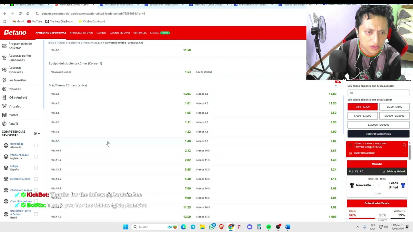Open Master sidebar item
The image size is (413, 232).
tap(13, 115)
